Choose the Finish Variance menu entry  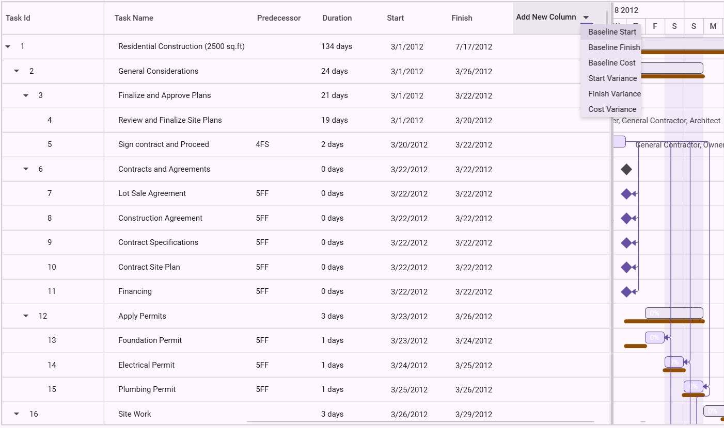click(611, 94)
